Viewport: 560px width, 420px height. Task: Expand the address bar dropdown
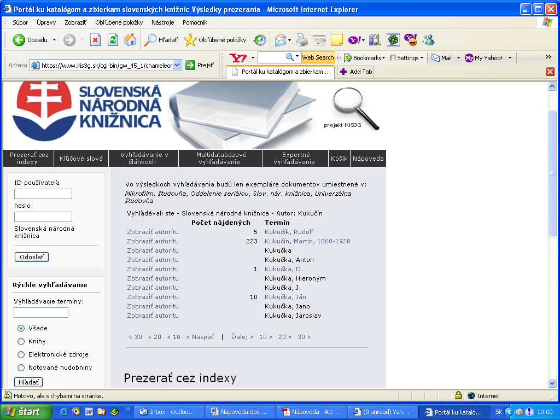(177, 65)
